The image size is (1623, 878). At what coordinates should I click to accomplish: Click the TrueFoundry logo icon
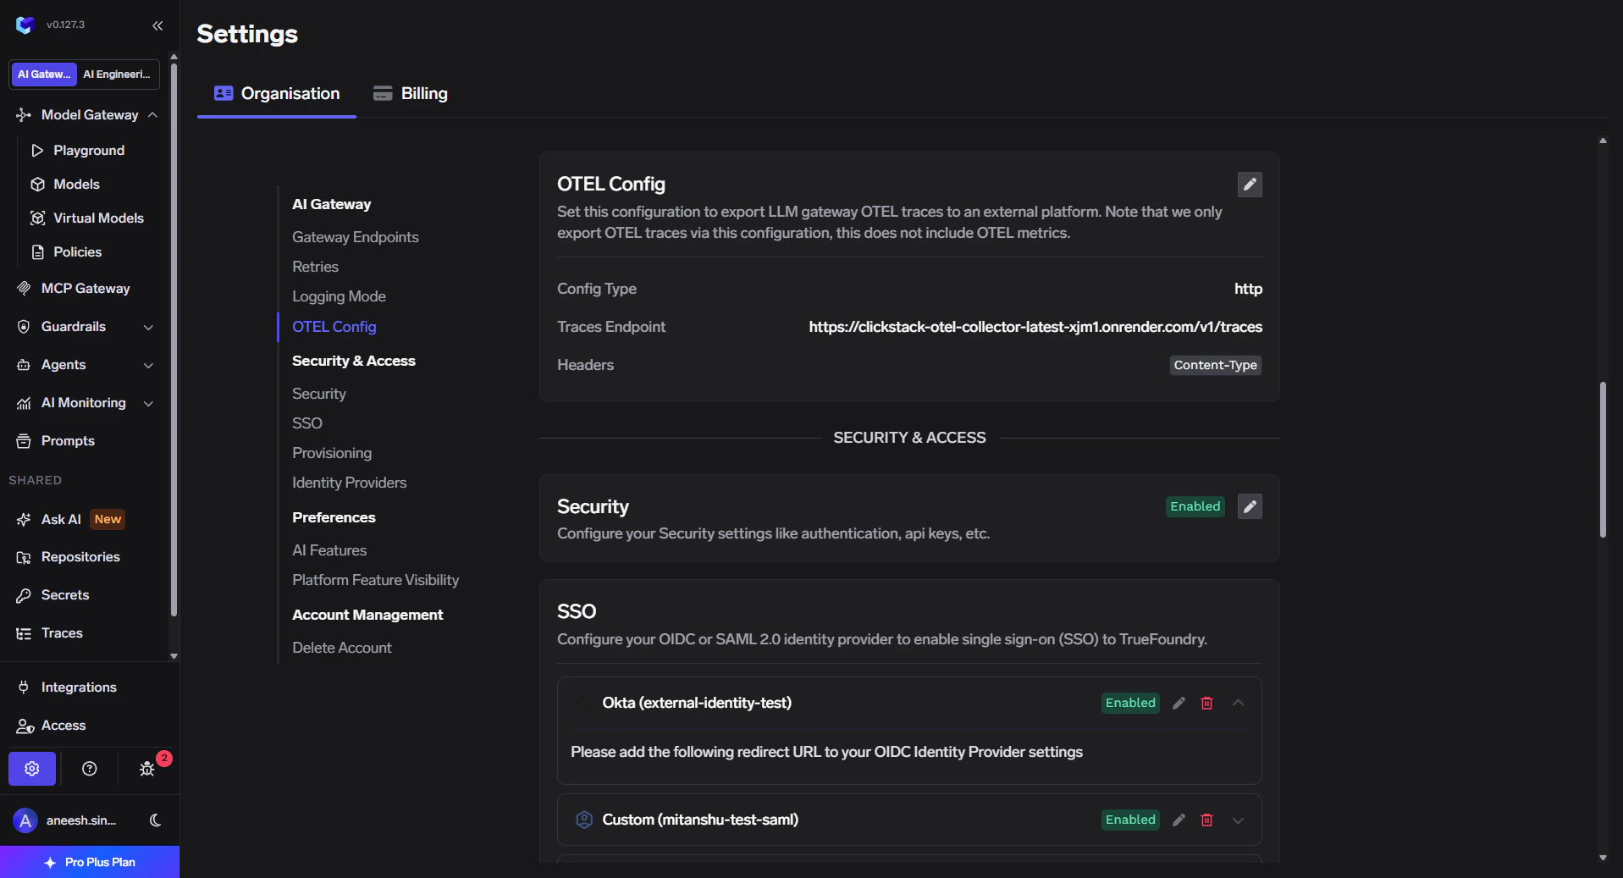[x=25, y=25]
